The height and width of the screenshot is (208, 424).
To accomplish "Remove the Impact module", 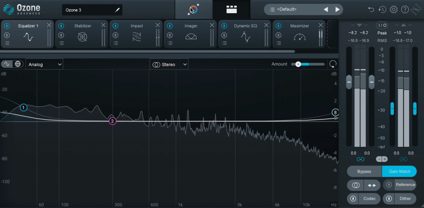I will 158,25.
